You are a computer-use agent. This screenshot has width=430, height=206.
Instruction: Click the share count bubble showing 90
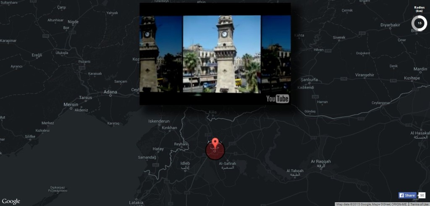[x=422, y=196]
